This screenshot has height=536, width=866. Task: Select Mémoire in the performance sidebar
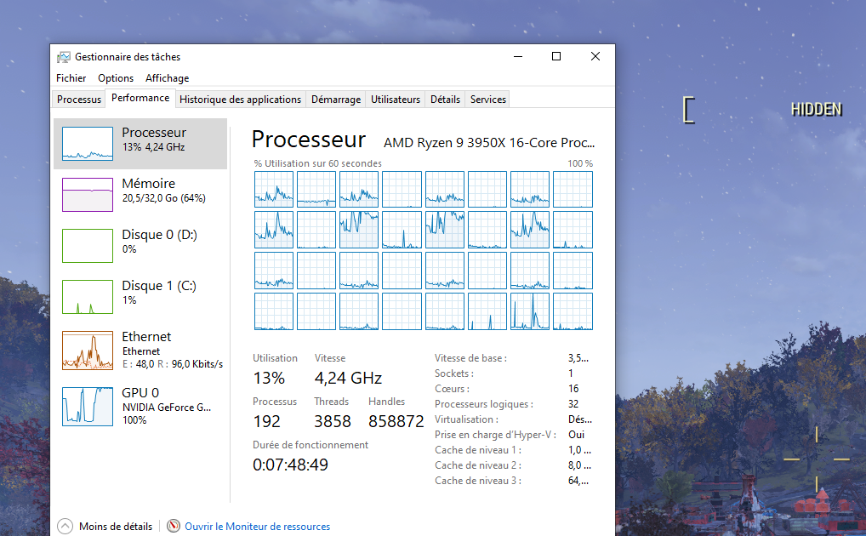pos(140,195)
